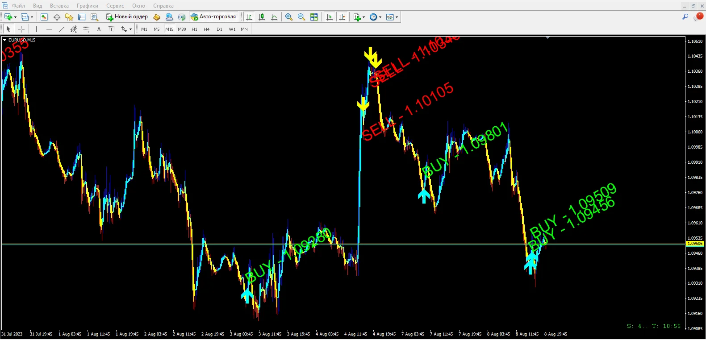Switch to MN timeframe
706x340 pixels.
click(244, 29)
